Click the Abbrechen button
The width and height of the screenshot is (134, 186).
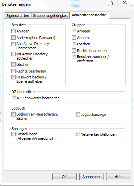[x=91, y=177]
